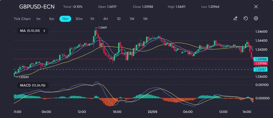Open chart settings hexagon icon

click(x=256, y=19)
